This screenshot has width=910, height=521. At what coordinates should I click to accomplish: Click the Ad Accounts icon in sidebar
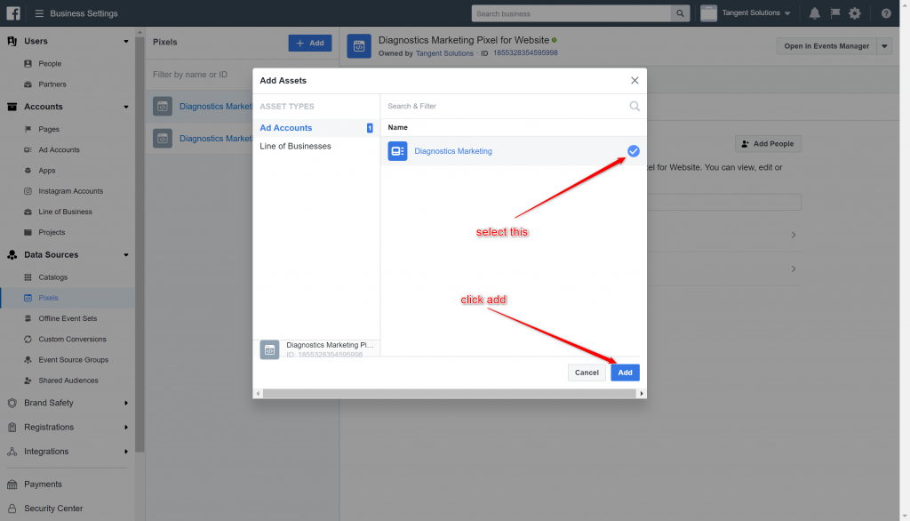(x=28, y=150)
